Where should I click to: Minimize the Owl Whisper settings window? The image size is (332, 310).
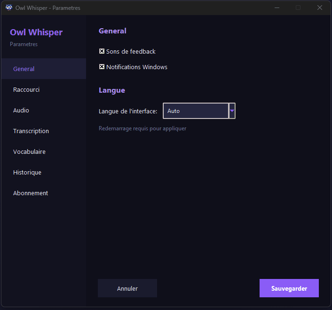(x=277, y=8)
